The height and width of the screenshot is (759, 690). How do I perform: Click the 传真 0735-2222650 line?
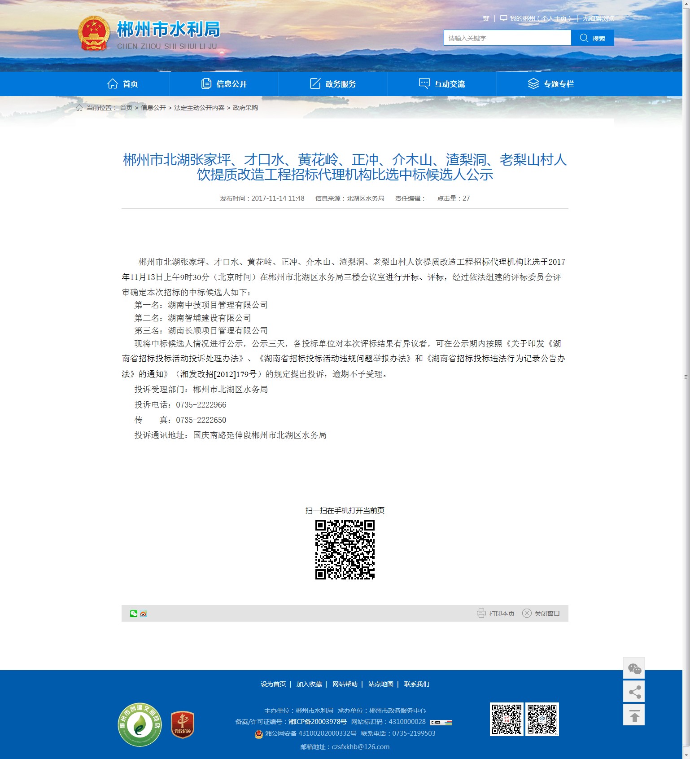[x=180, y=420]
